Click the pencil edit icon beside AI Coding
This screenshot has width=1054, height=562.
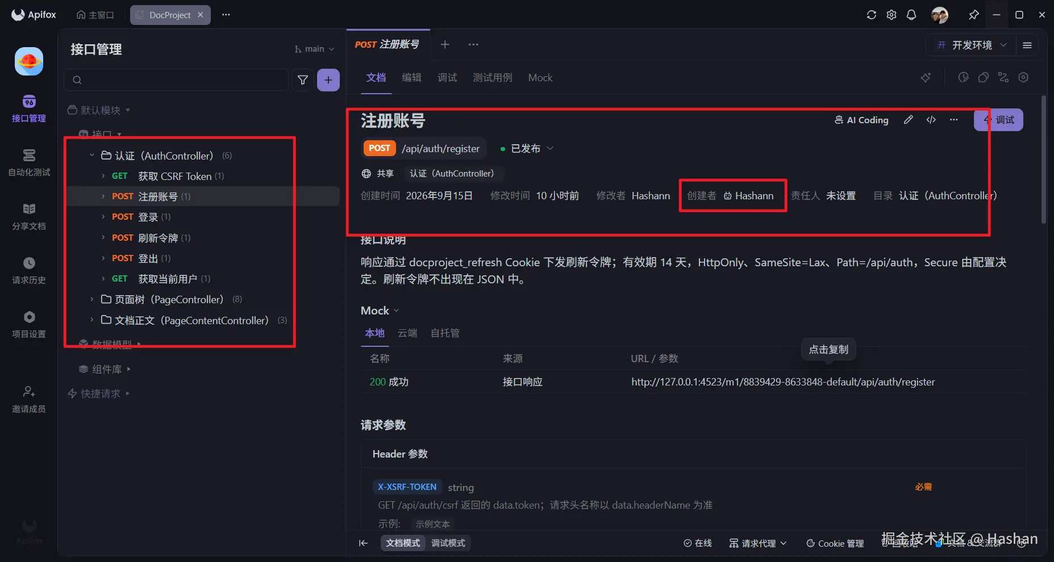point(909,120)
